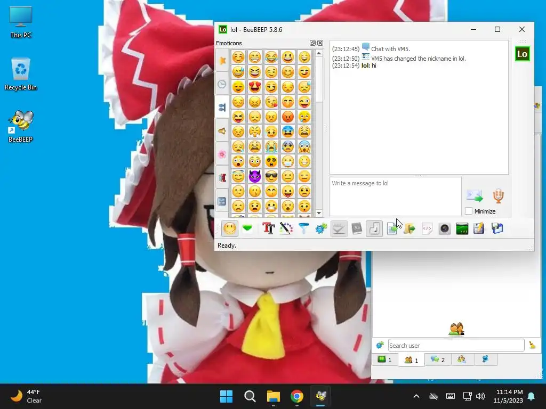The image size is (546, 409).
Task: Click the code snippet page icon
Action: [427, 228]
